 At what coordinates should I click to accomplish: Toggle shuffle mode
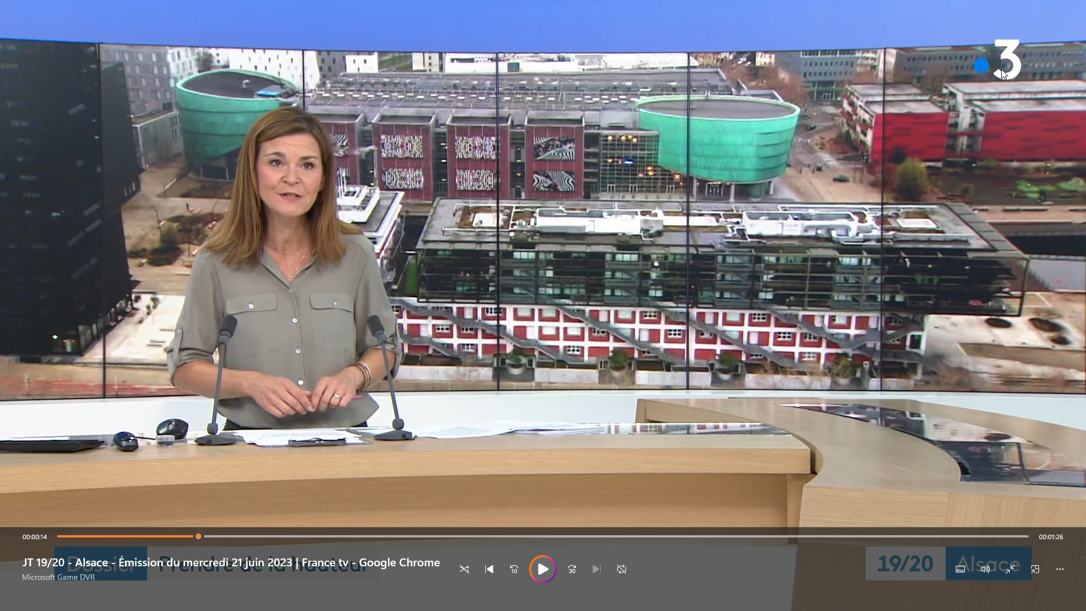464,569
